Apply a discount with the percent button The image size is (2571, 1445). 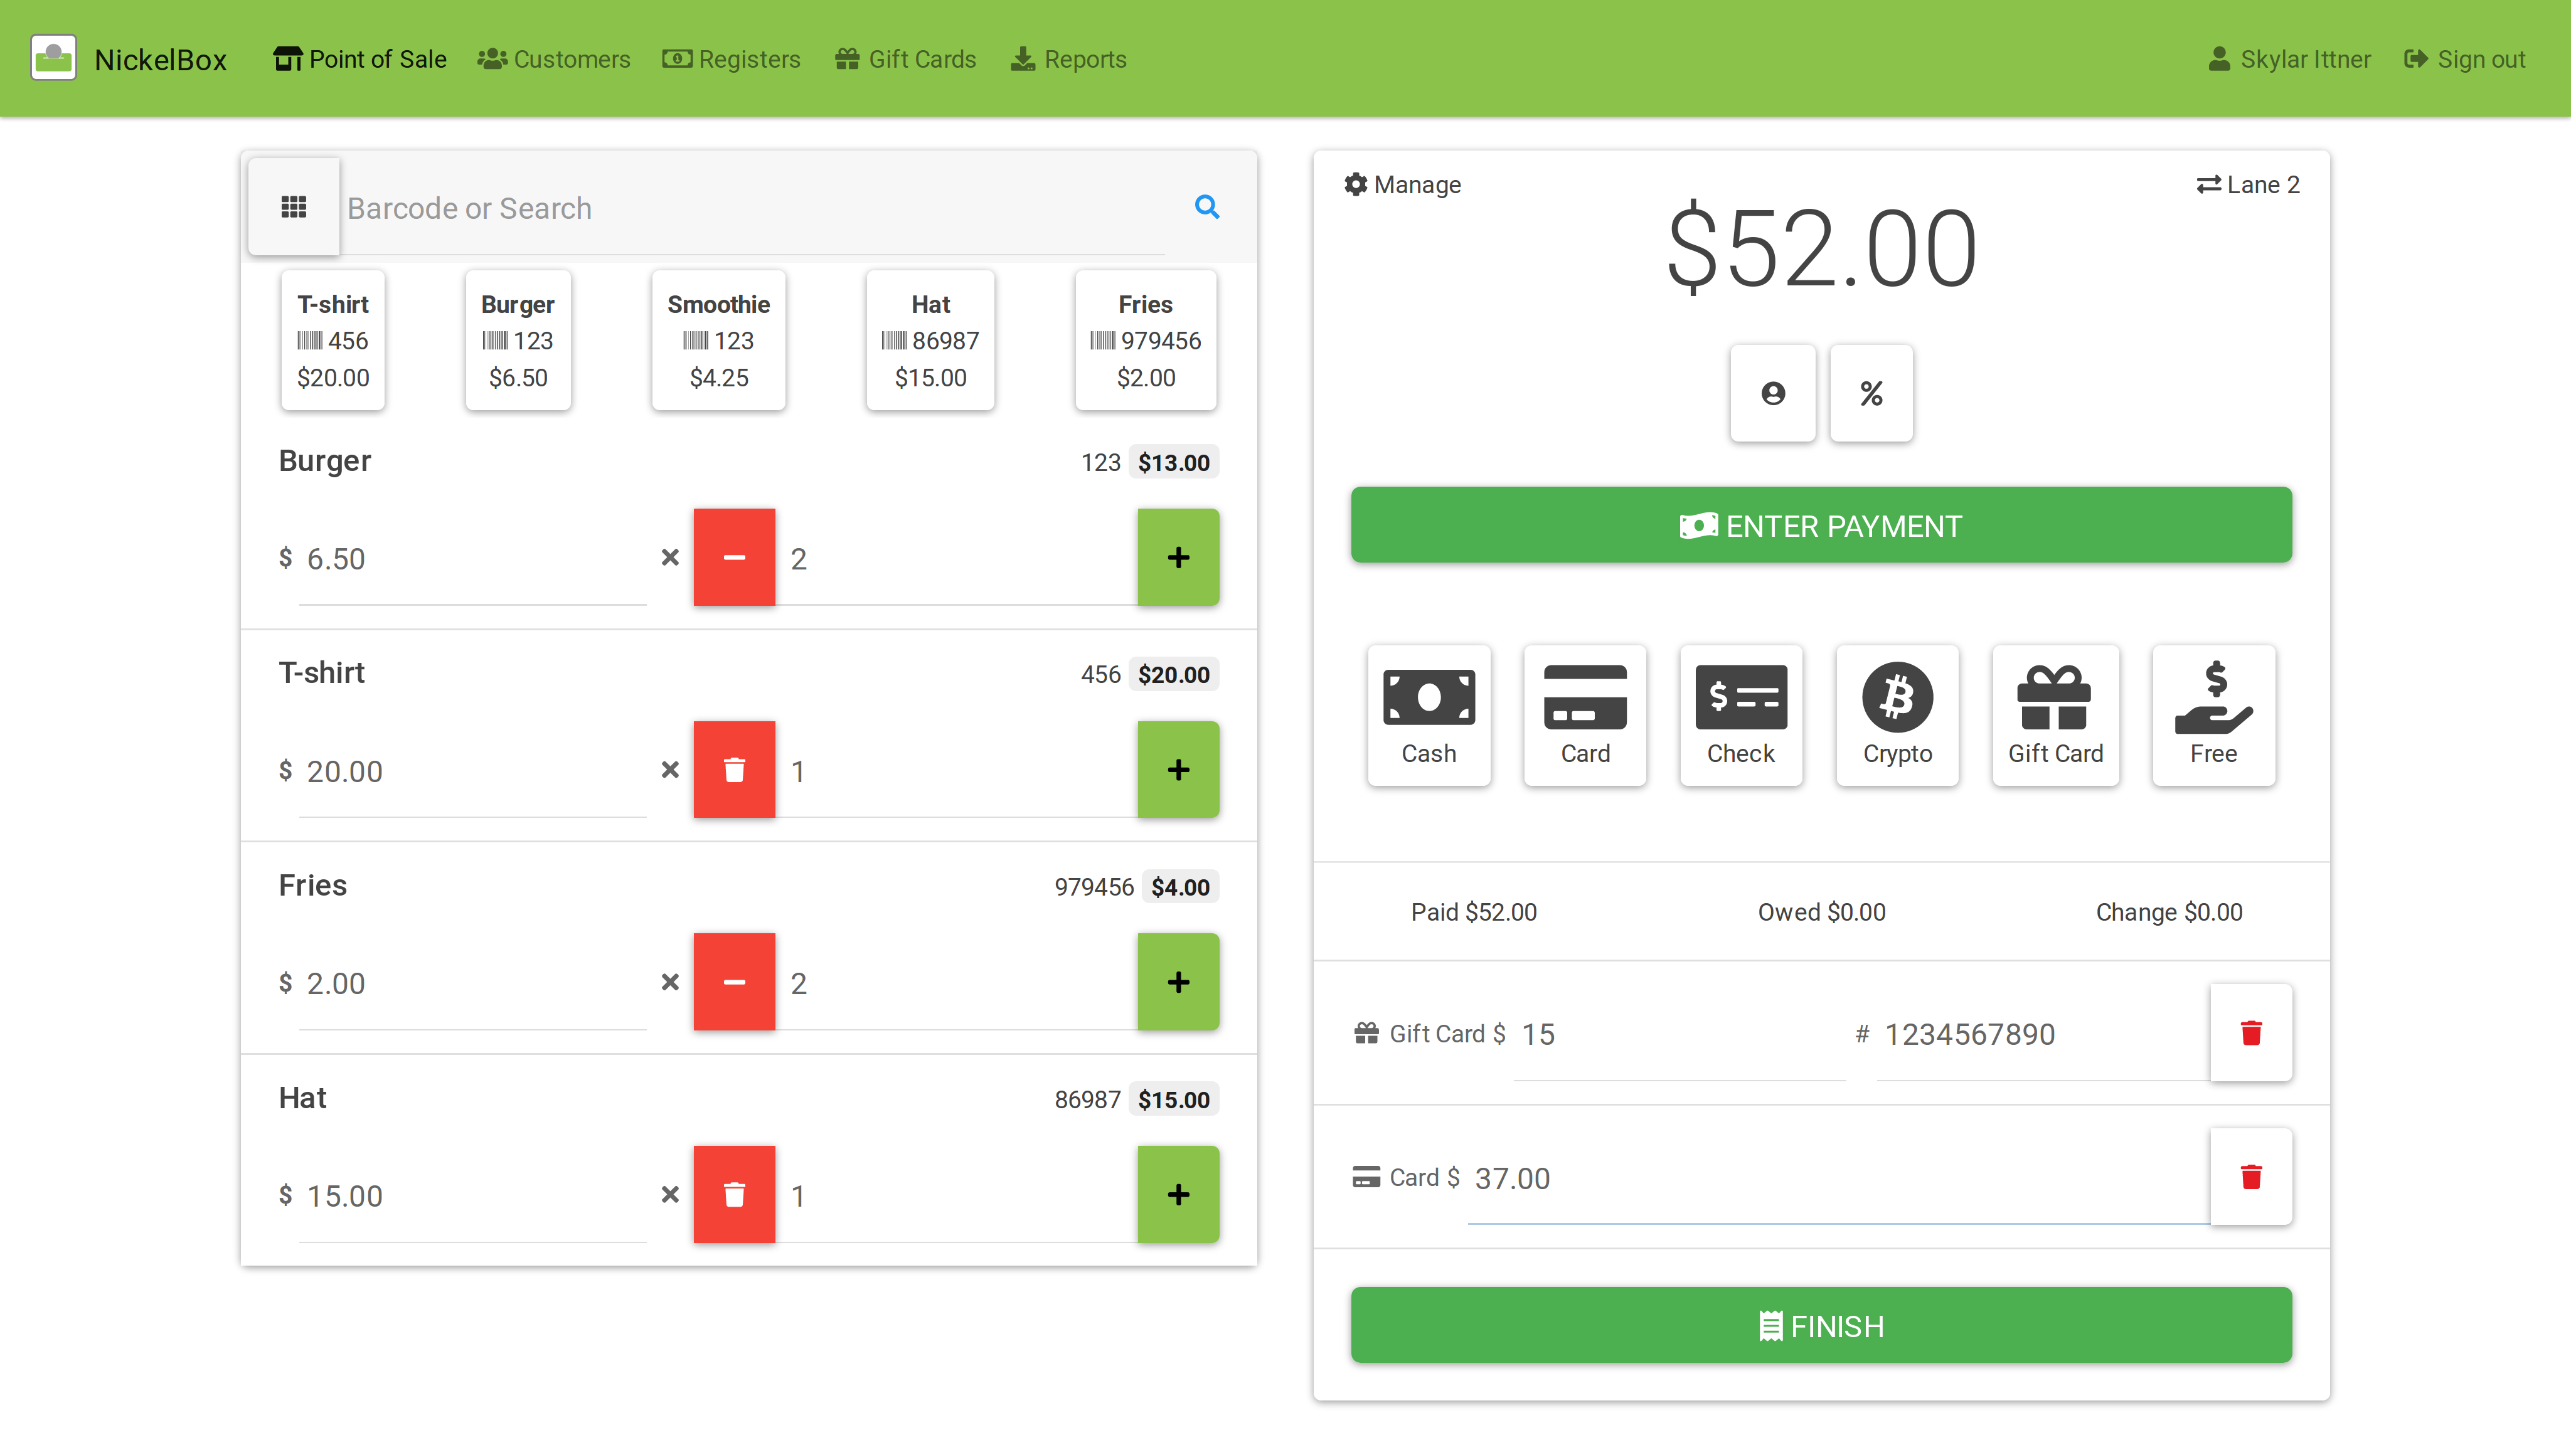[x=1871, y=393]
